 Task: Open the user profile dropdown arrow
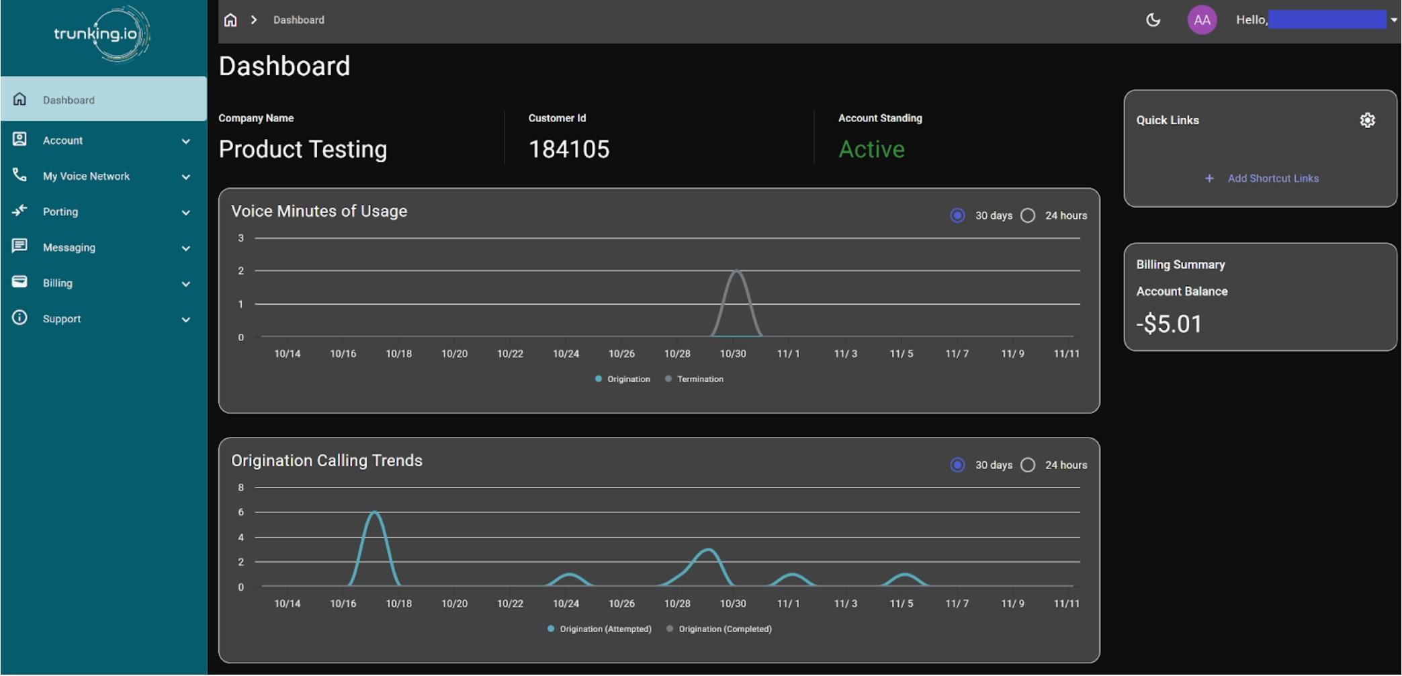(1393, 20)
